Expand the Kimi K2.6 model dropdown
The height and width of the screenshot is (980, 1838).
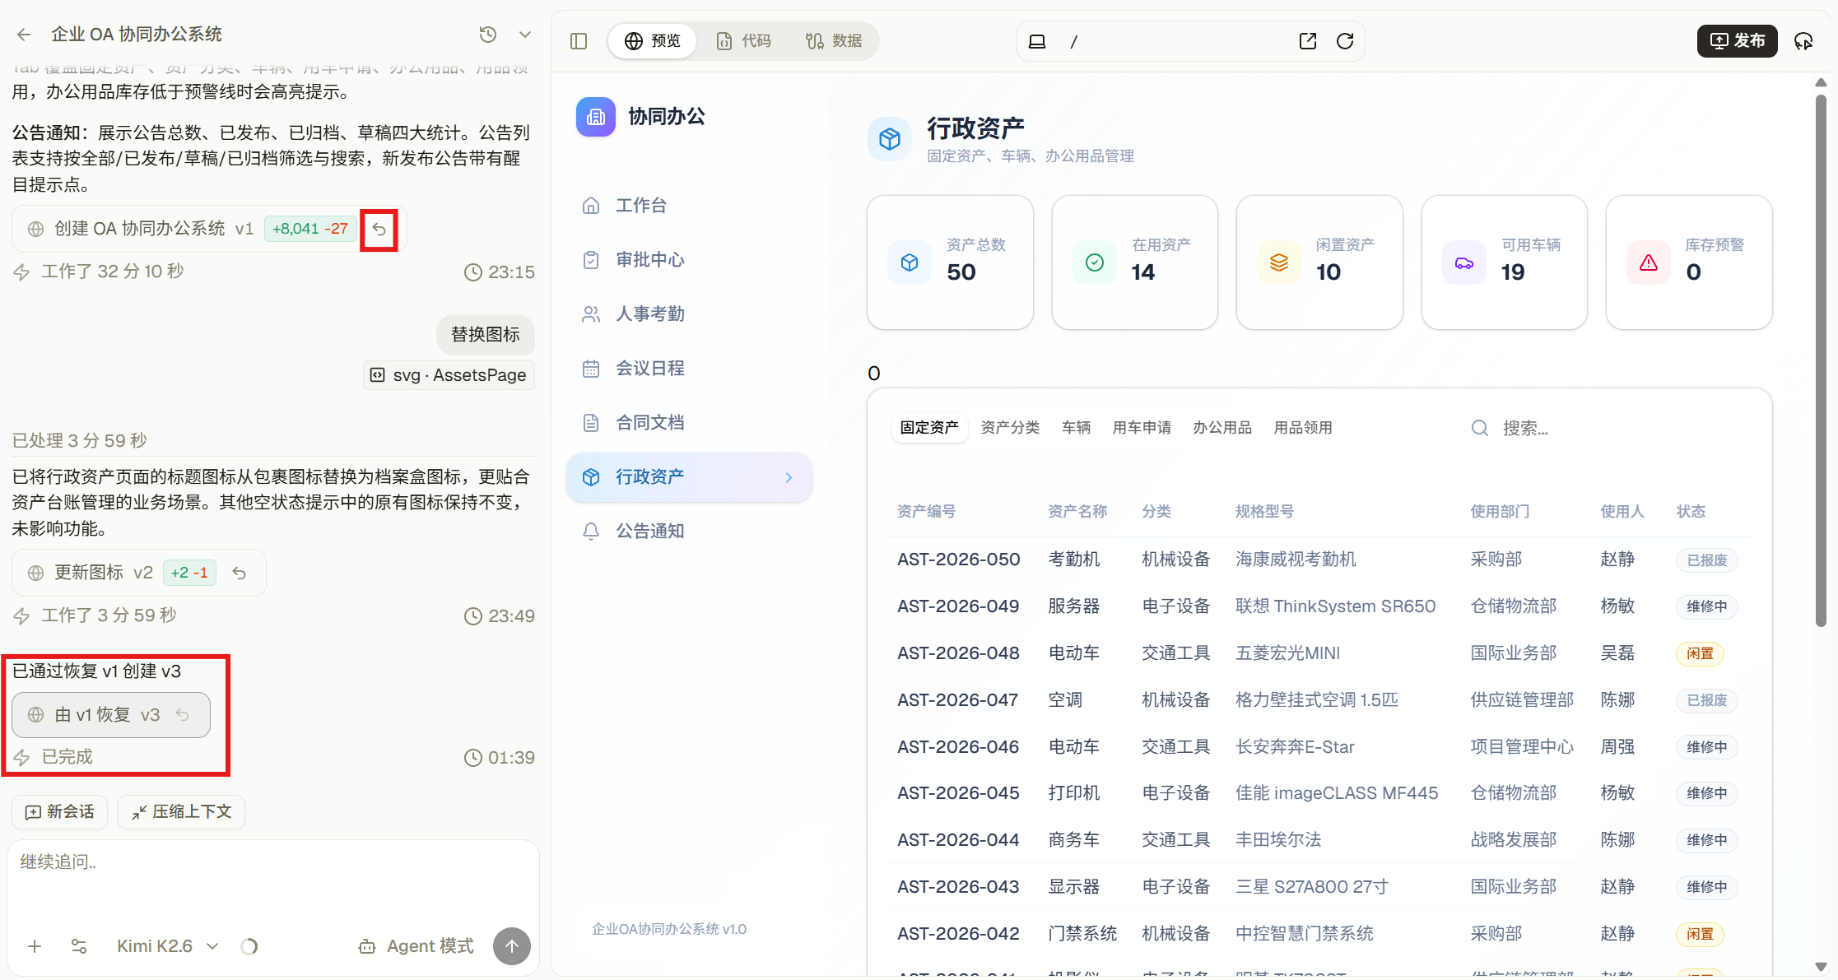pyautogui.click(x=168, y=946)
